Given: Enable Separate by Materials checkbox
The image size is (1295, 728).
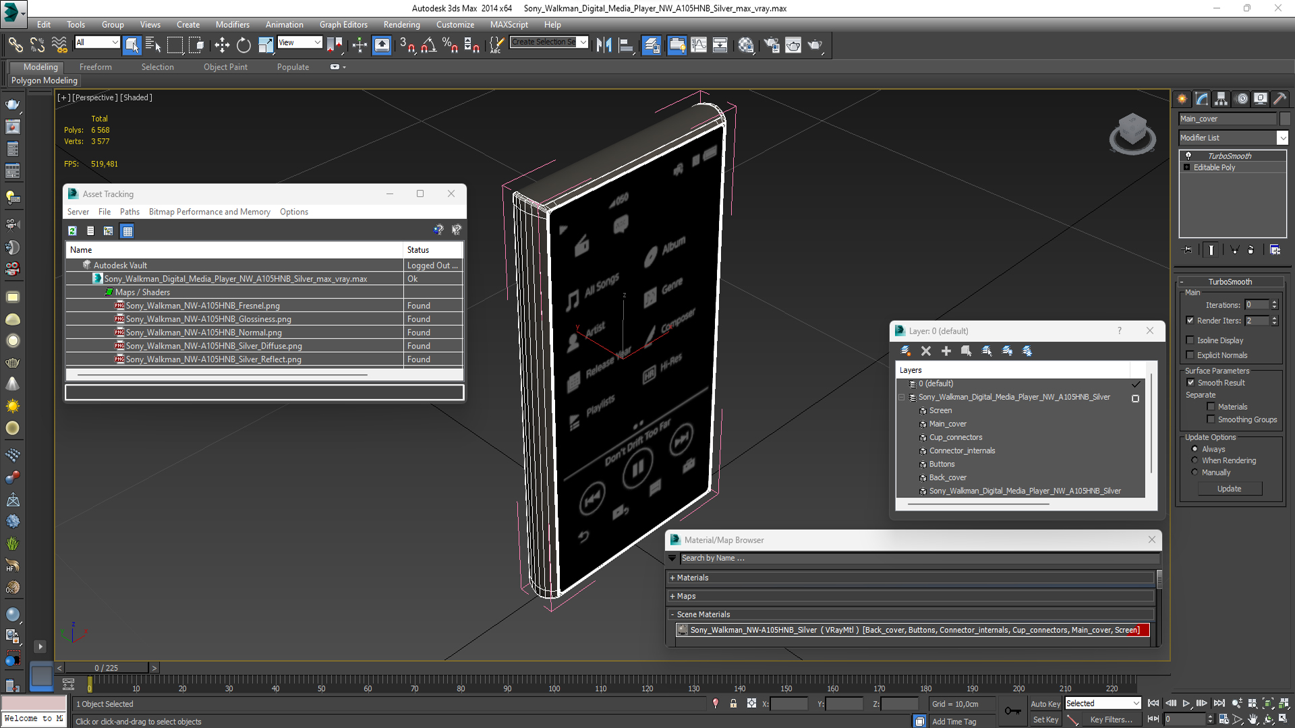Looking at the screenshot, I should coord(1211,406).
